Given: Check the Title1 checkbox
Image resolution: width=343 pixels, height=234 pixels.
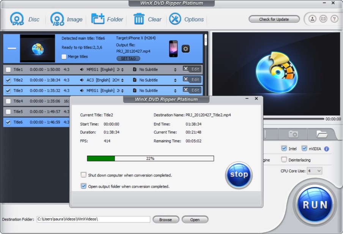Looking at the screenshot, I should click(8, 70).
